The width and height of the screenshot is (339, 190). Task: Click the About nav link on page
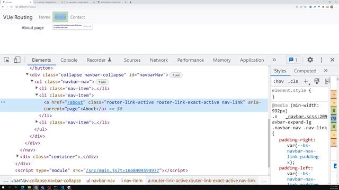point(60,17)
